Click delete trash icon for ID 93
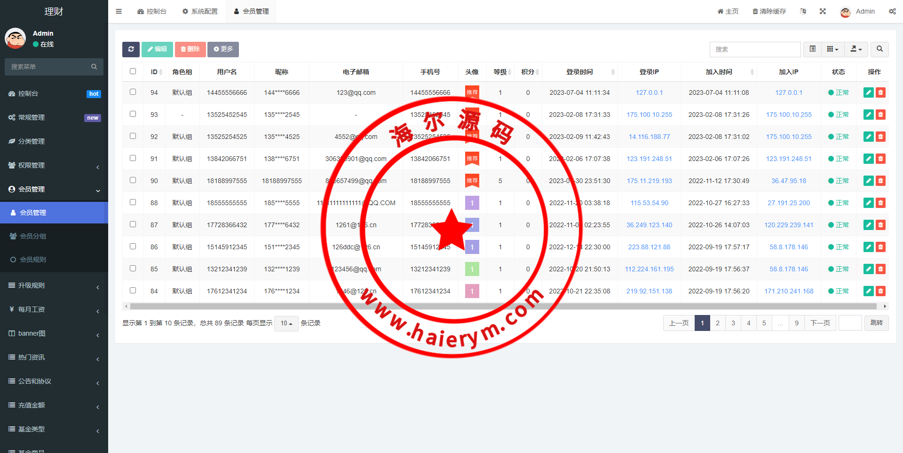This screenshot has width=903, height=453. (x=880, y=115)
